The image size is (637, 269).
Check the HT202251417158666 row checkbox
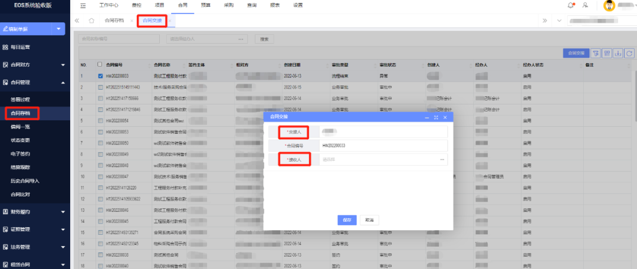(100, 99)
